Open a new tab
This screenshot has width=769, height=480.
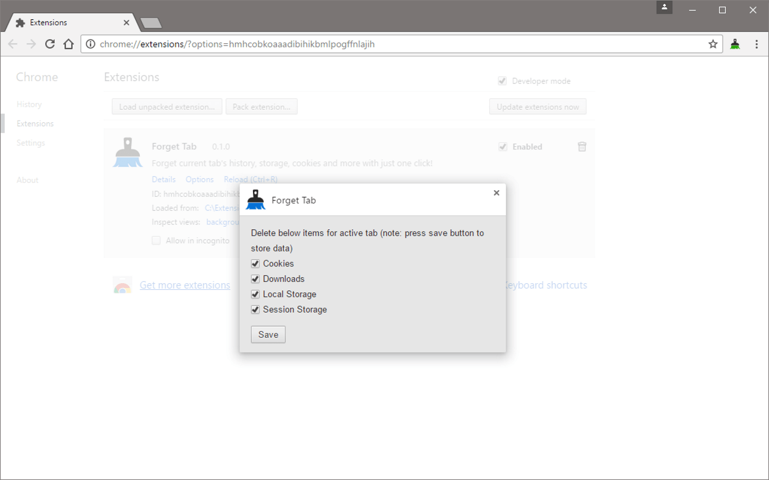[x=150, y=23]
